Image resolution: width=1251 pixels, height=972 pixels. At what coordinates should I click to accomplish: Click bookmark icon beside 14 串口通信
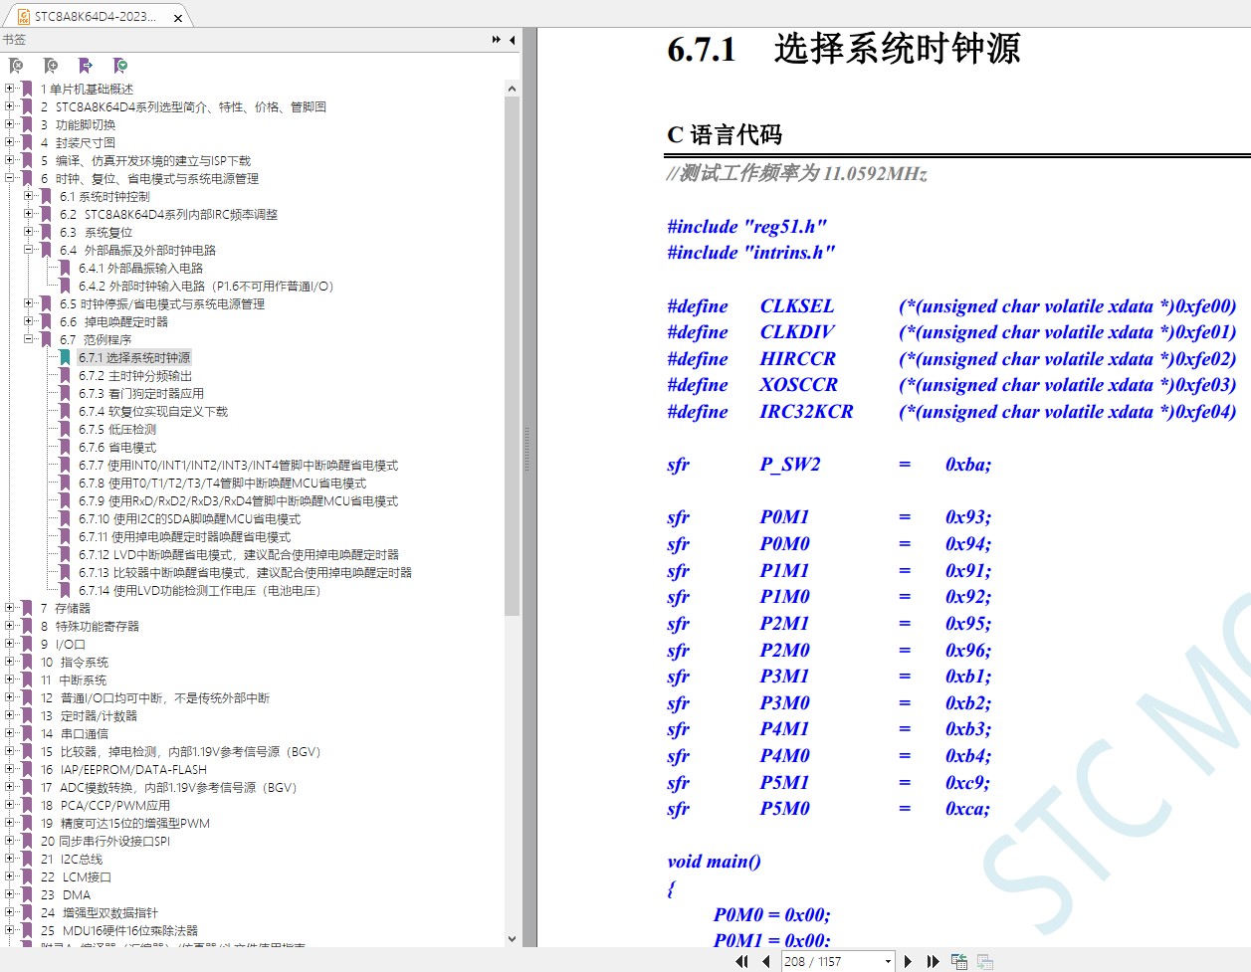pos(28,733)
